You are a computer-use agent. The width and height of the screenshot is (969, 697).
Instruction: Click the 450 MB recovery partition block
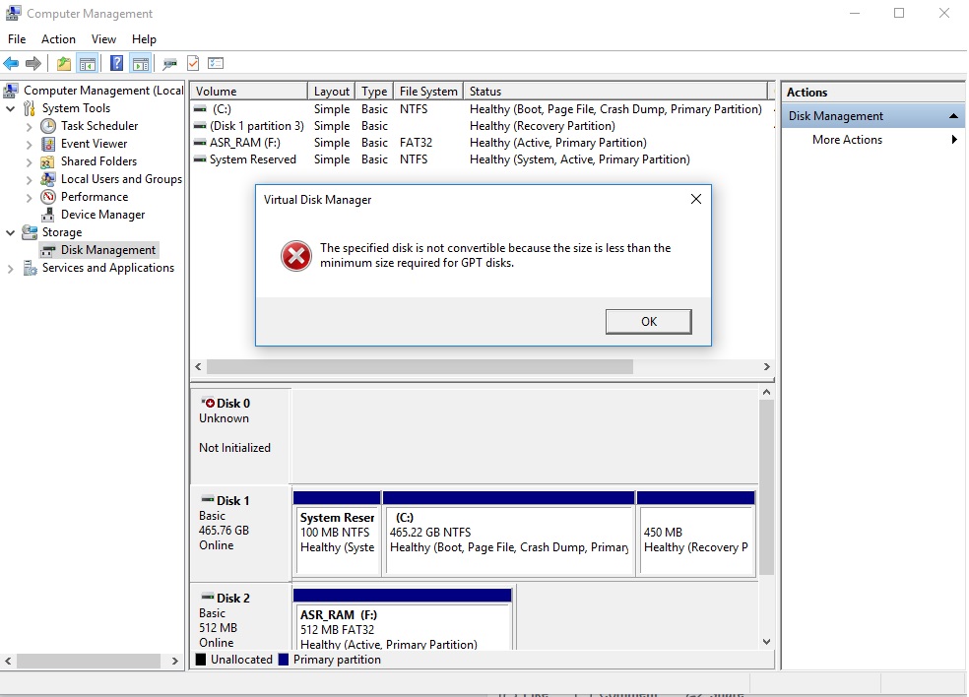pos(696,535)
